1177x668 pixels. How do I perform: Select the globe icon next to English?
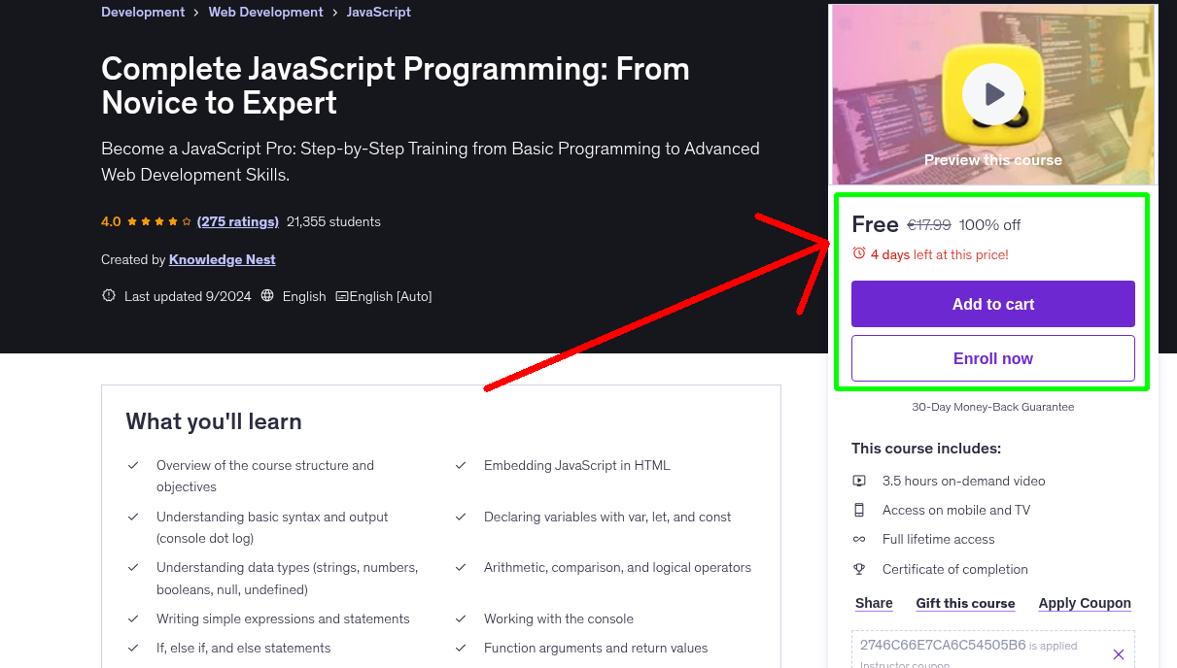pyautogui.click(x=267, y=296)
